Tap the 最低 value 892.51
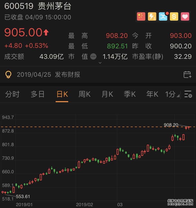The image size is (196, 208). click(x=117, y=46)
